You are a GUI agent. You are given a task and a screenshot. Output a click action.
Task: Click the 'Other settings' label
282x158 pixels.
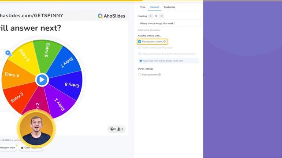coord(145,69)
